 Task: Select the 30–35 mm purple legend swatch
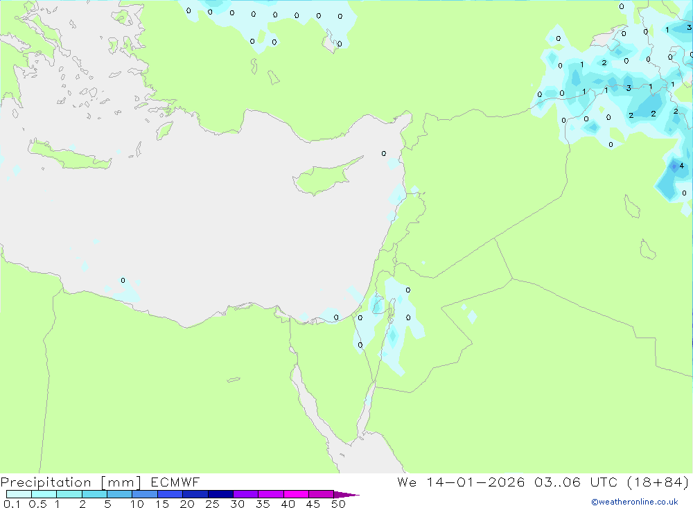[246, 494]
